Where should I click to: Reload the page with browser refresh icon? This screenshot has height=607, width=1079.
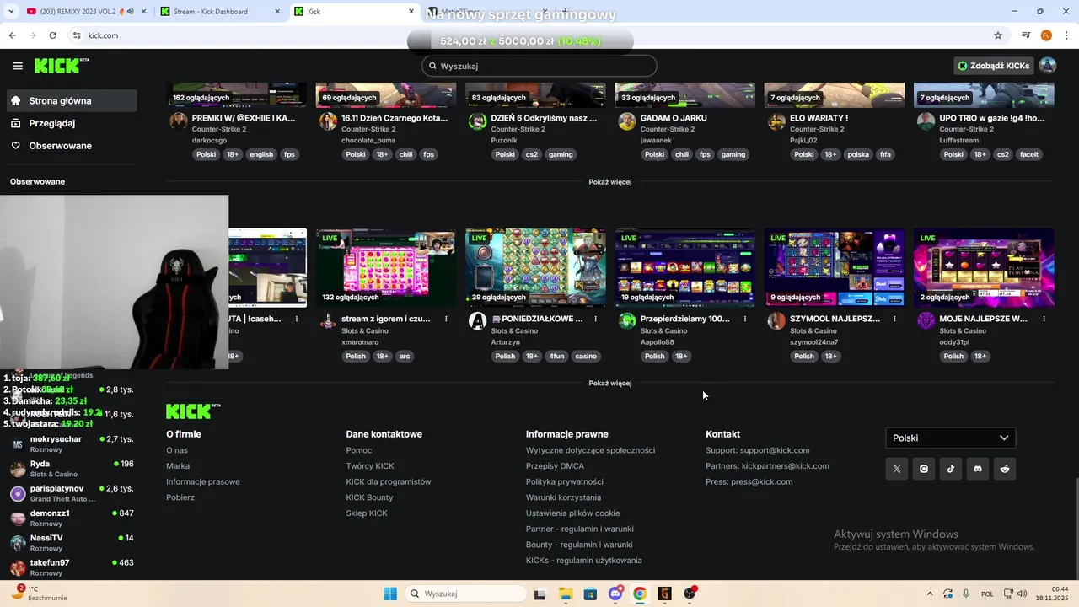(x=52, y=35)
